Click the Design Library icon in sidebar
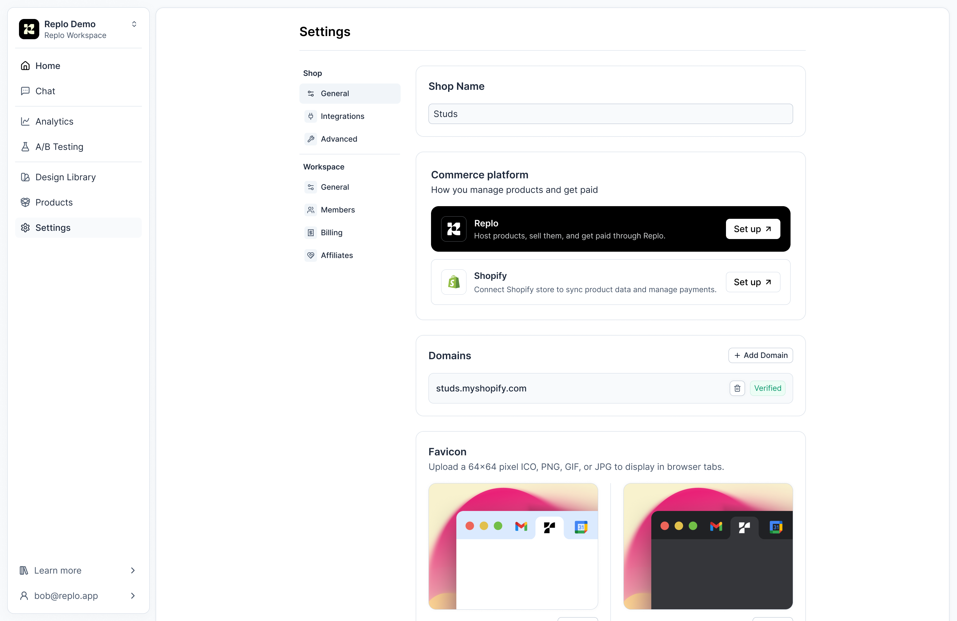Viewport: 957px width, 621px height. pyautogui.click(x=25, y=177)
